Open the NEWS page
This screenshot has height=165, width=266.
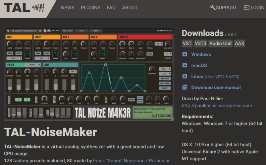click(68, 8)
